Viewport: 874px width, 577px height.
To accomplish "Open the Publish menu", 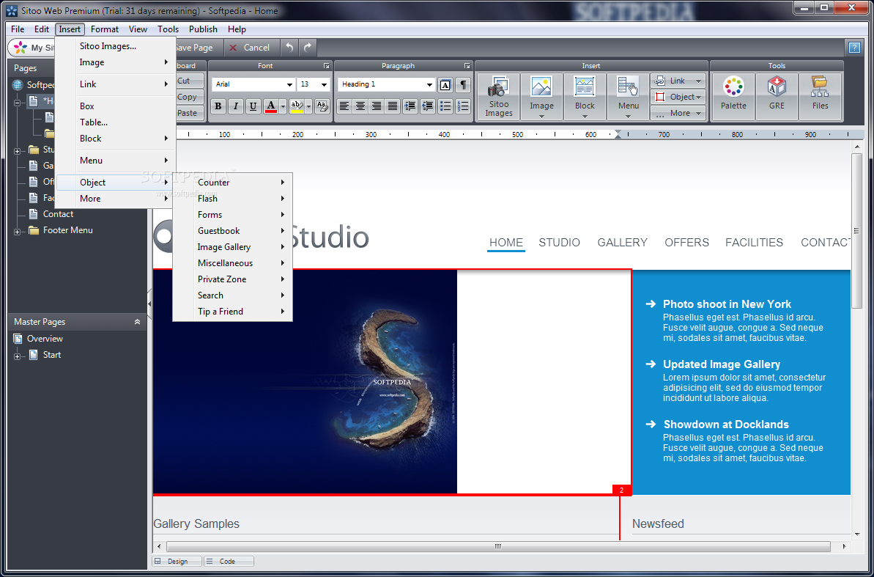I will 203,29.
